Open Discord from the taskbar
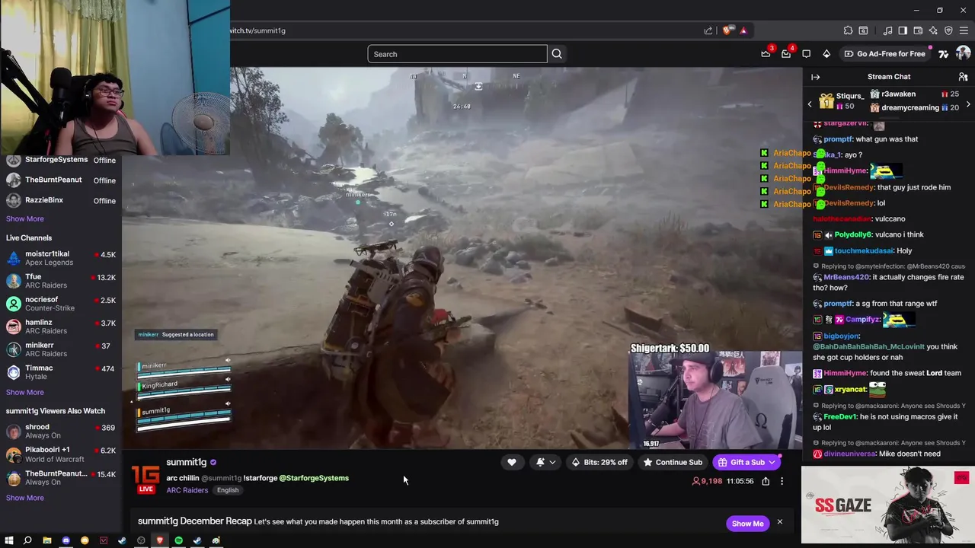The image size is (975, 548). click(66, 540)
